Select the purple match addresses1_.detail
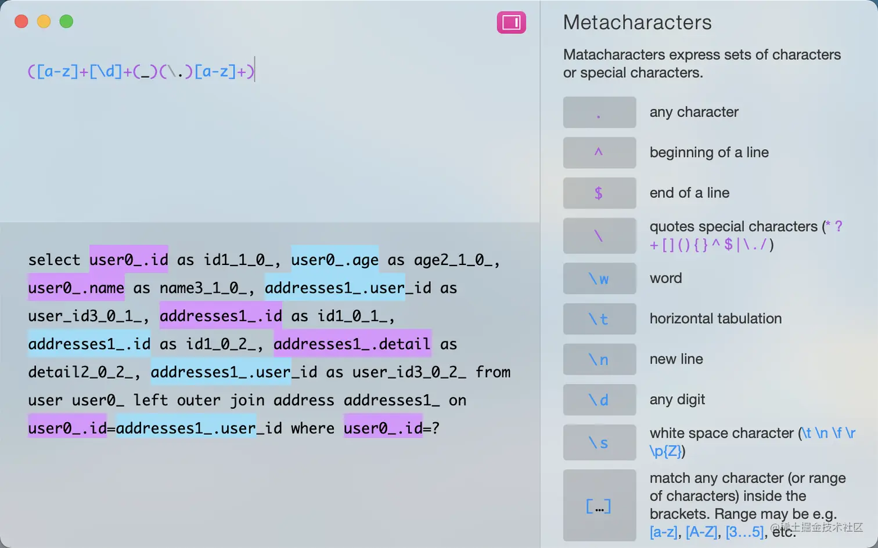The image size is (878, 548). pos(352,344)
